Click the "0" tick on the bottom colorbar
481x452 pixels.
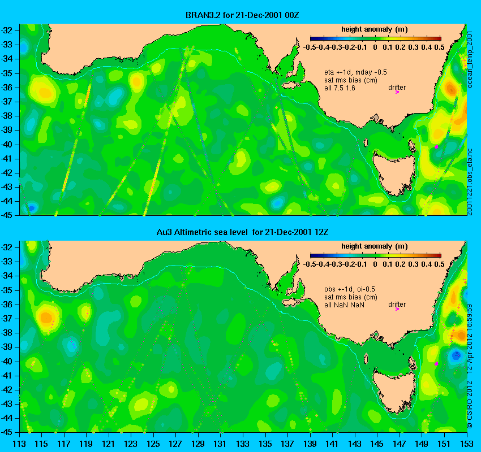[x=375, y=264]
